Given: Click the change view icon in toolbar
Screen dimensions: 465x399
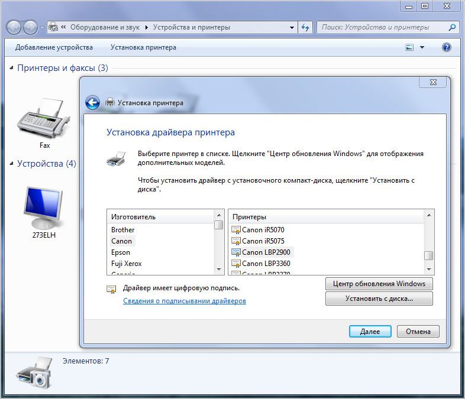Looking at the screenshot, I should 409,47.
